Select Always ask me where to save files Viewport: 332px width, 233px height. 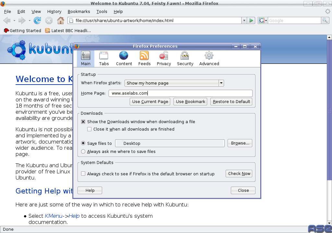tap(83, 152)
